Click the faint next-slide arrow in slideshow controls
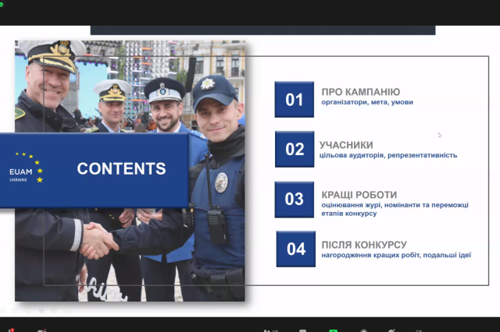The height and width of the screenshot is (332, 500). click(x=16, y=310)
